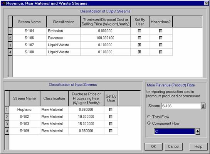
Task: Select output row 1 header
Action: 10,31
